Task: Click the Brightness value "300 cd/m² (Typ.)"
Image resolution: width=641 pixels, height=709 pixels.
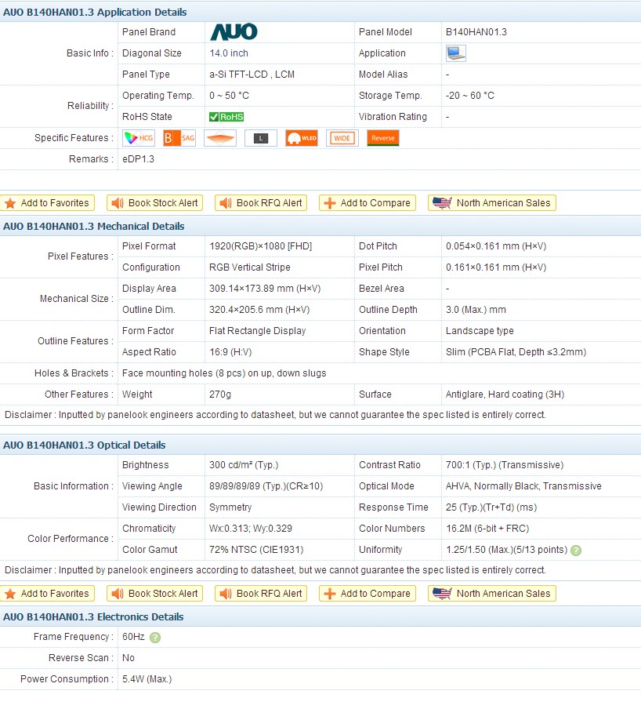Action: tap(244, 465)
